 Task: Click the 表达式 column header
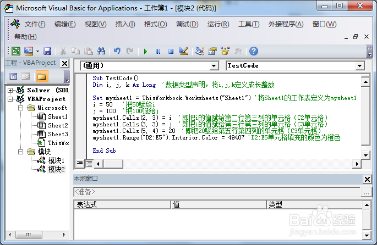click(x=122, y=205)
